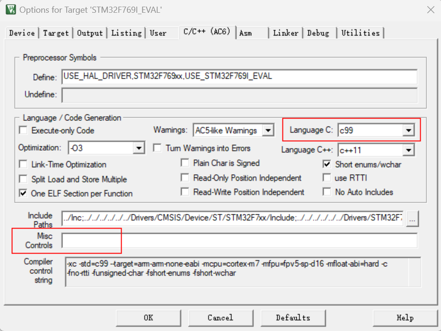Open the Warnings dropdown list
The height and width of the screenshot is (331, 441).
[268, 131]
